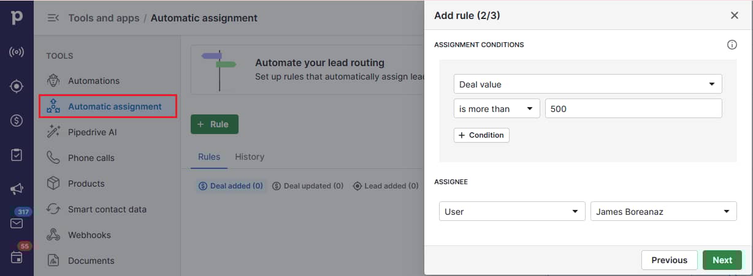The image size is (753, 276).
Task: Open the Mail inbox icon with 317 badge
Action: click(17, 223)
